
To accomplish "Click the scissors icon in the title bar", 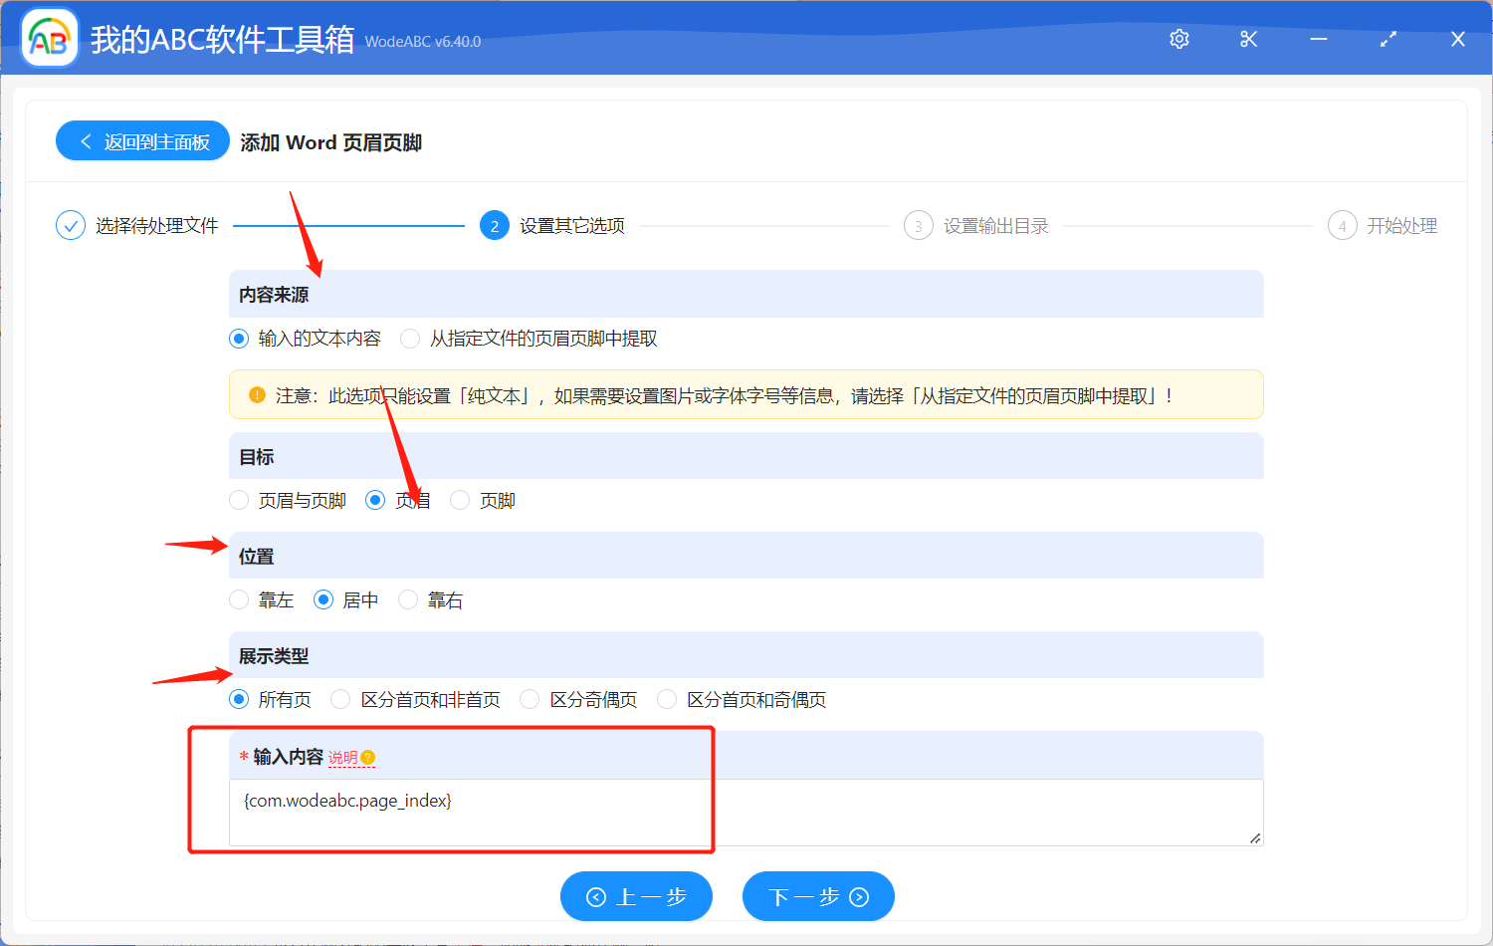I will click(1248, 39).
